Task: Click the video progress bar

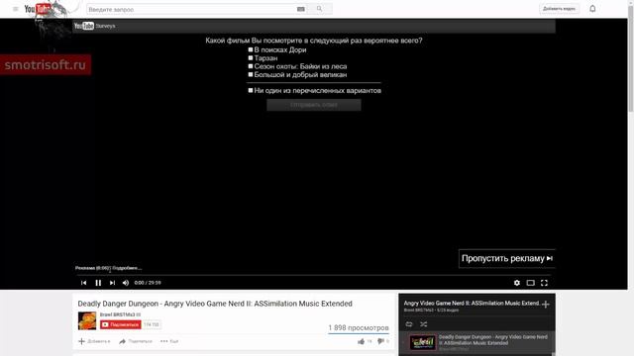Action: tap(314, 275)
